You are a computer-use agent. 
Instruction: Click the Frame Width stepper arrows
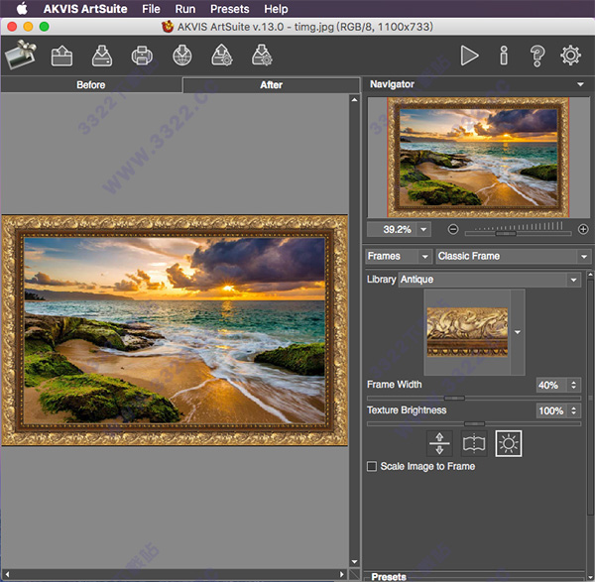pyautogui.click(x=573, y=385)
